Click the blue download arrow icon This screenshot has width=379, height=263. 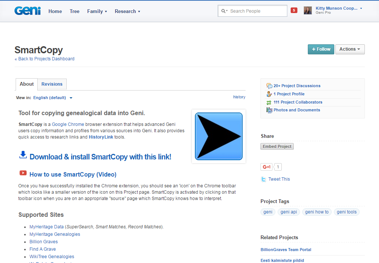click(x=23, y=155)
